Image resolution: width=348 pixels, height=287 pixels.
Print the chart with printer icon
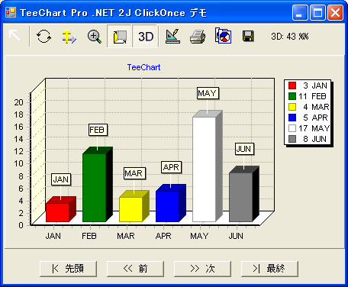pos(198,36)
